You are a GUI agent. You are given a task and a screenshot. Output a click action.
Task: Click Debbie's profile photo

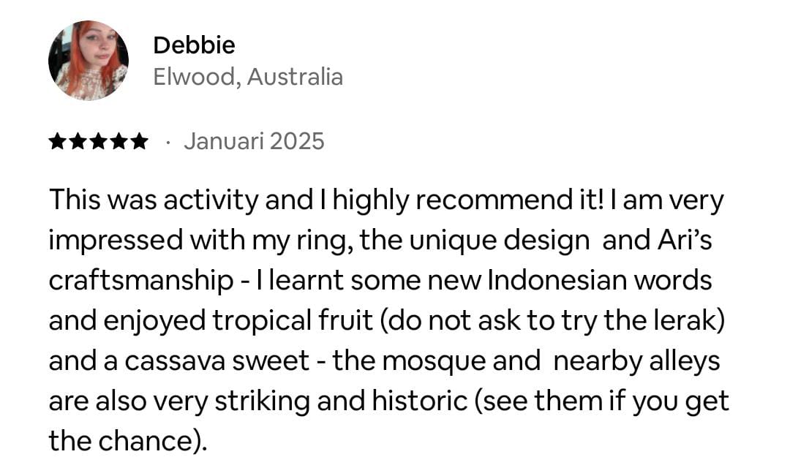coord(89,61)
